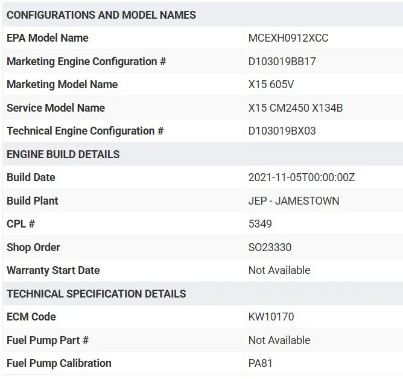This screenshot has width=403, height=379.
Task: Select the X15 CM2450 X134B value
Action: 295,108
